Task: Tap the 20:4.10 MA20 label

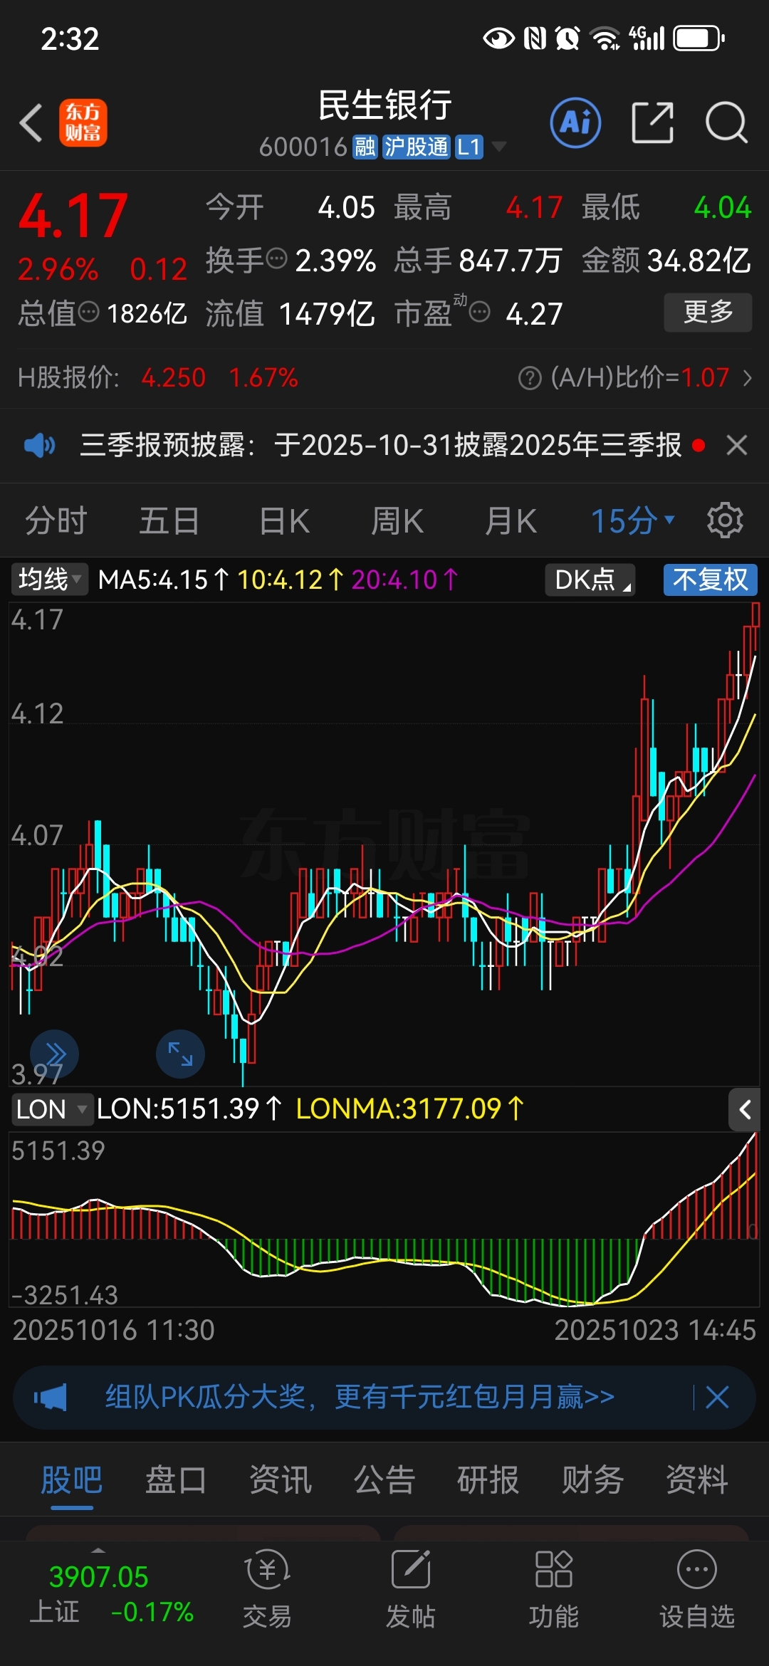Action: pyautogui.click(x=404, y=580)
